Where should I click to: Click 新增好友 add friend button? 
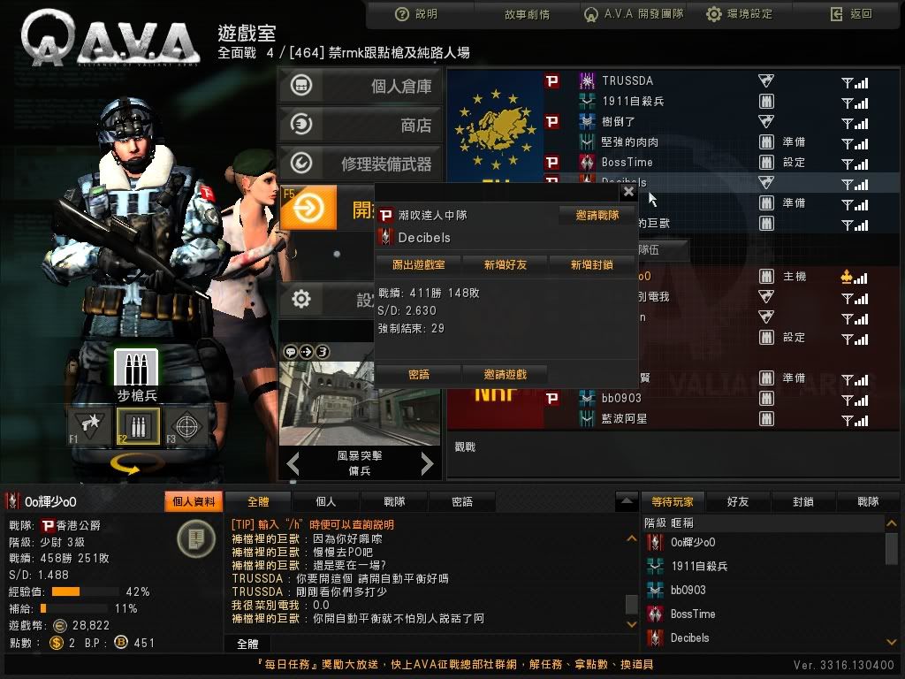(x=505, y=265)
